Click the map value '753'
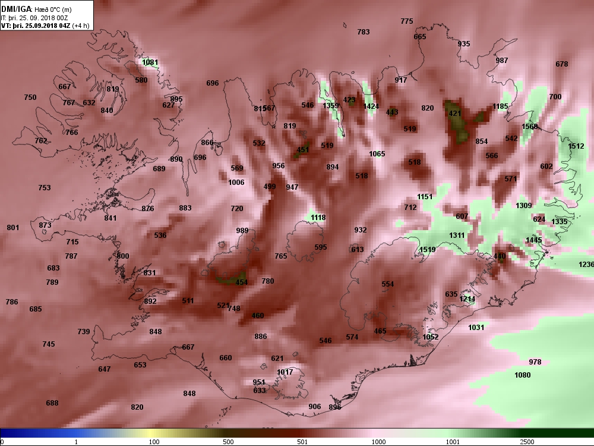This screenshot has width=594, height=446. [x=45, y=188]
